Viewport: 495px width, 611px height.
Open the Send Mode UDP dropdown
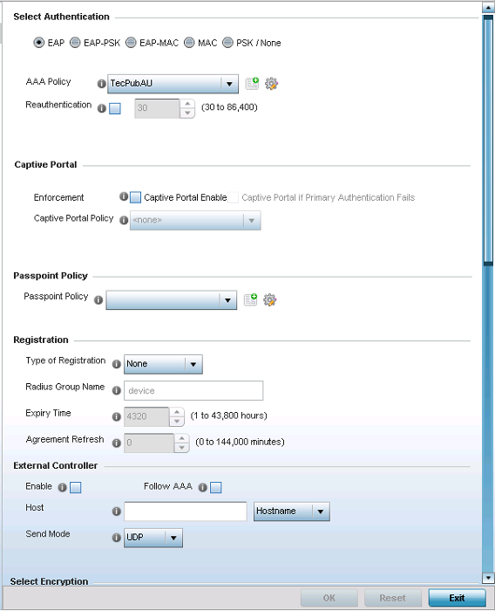[x=153, y=538]
